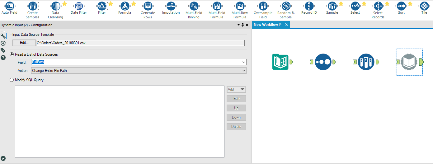Click the Delete button
Image resolution: width=433 pixels, height=164 pixels.
coord(236,127)
